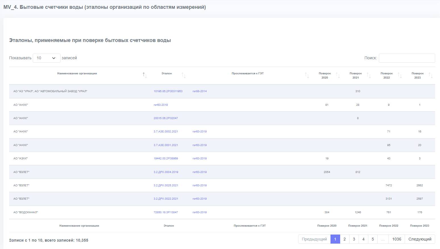The image size is (440, 249).
Task: Sort by Наименование организации column arrows
Action: 144,75
